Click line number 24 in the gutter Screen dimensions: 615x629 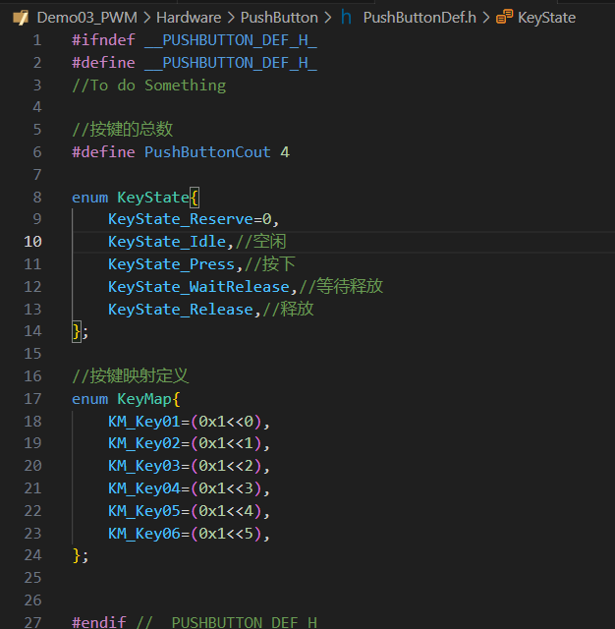click(32, 555)
